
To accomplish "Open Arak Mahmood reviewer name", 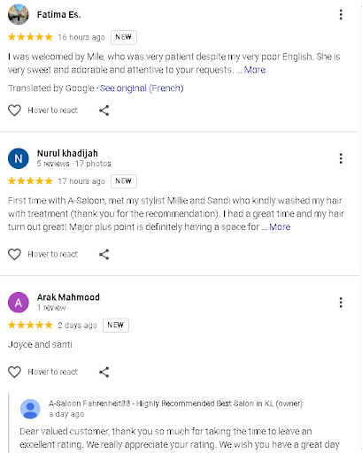I will click(68, 297).
